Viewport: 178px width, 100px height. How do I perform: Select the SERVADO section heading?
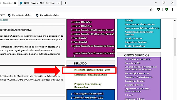[80, 63]
